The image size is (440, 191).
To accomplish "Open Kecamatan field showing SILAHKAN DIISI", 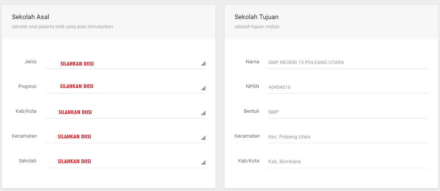I will (x=125, y=137).
